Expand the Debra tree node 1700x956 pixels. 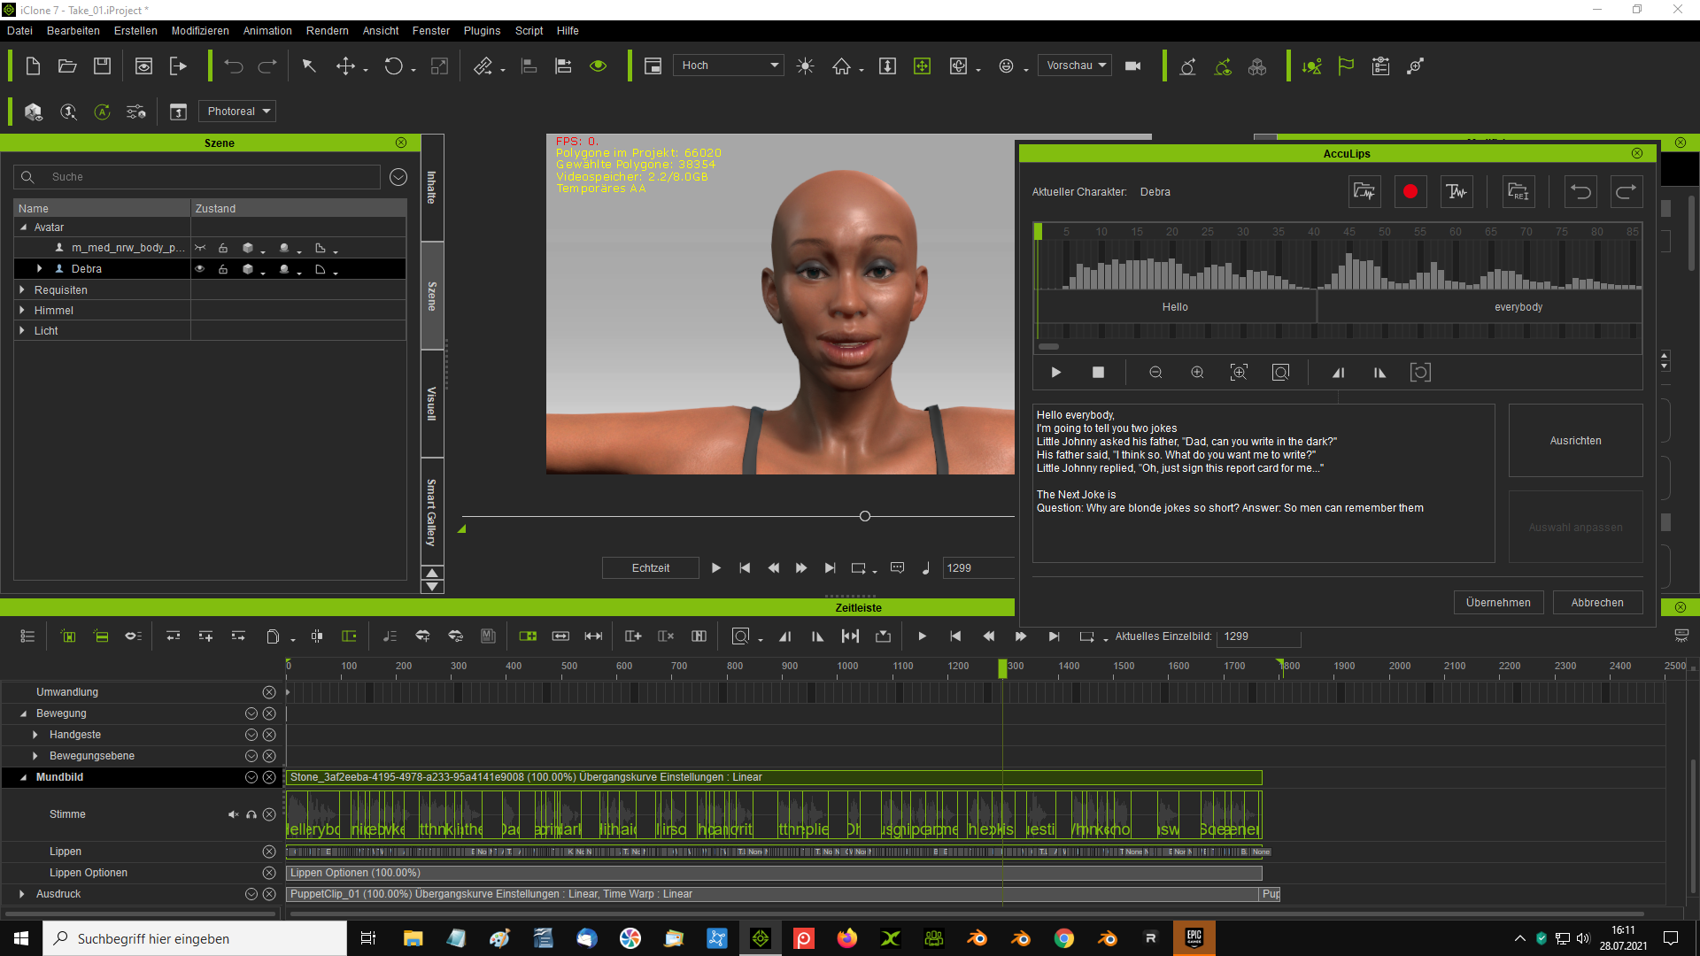tap(39, 269)
